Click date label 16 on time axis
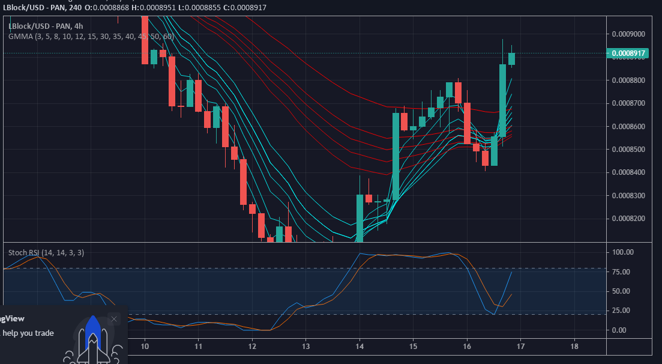Screen dimensions: 662x364 point(467,347)
